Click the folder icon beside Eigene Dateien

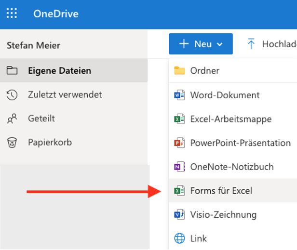pyautogui.click(x=12, y=71)
